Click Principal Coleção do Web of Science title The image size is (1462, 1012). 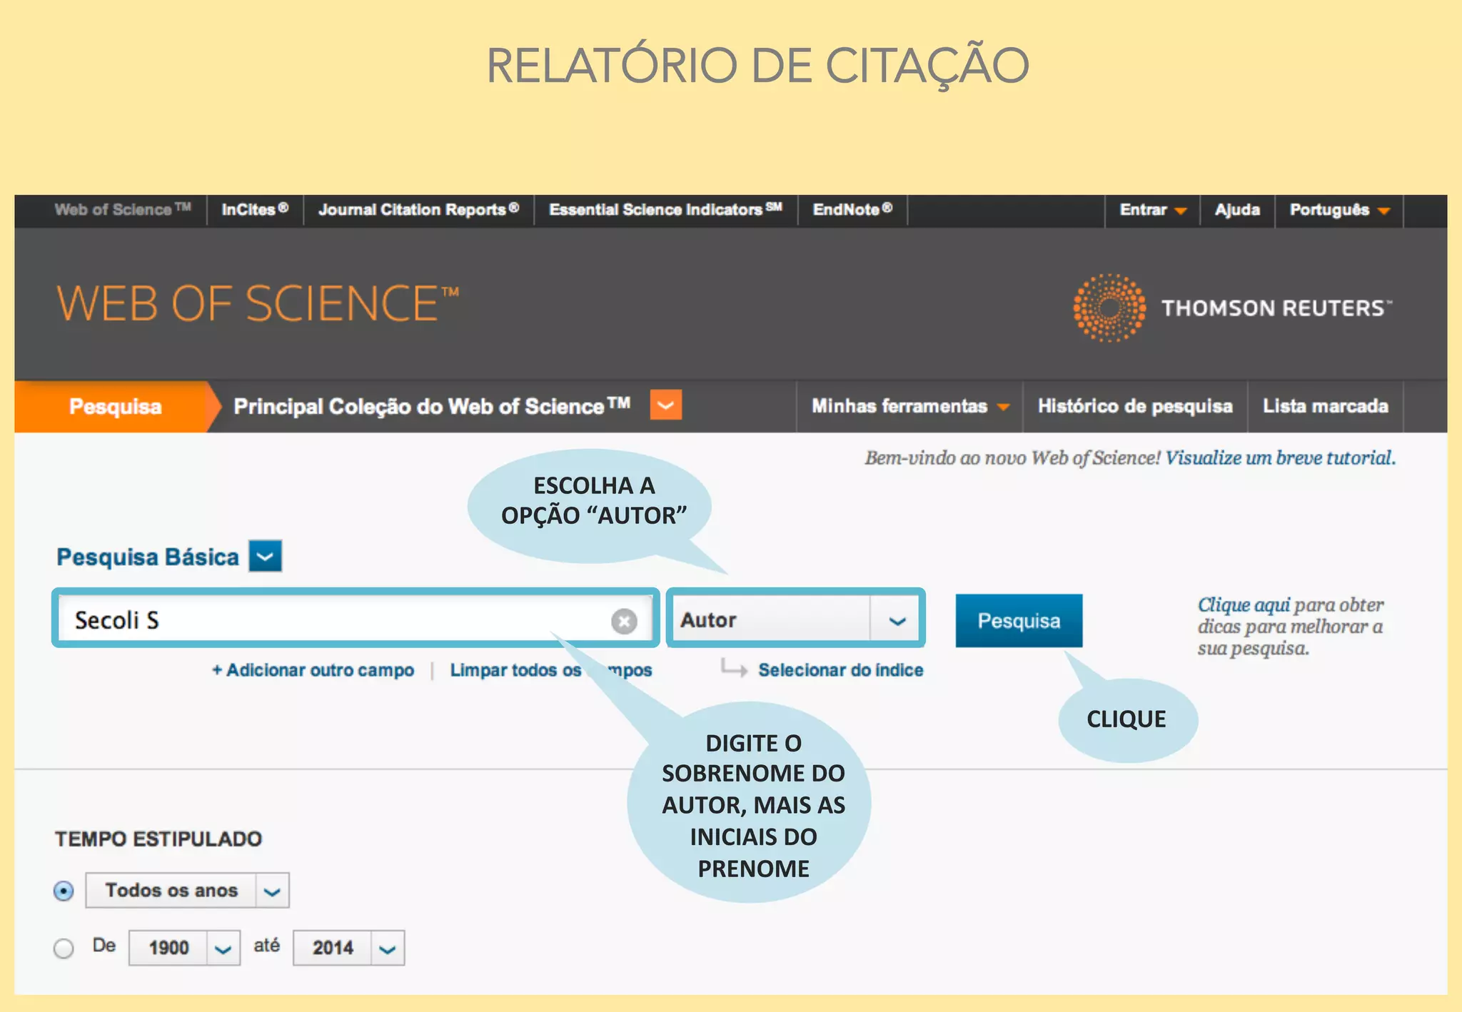pyautogui.click(x=432, y=406)
